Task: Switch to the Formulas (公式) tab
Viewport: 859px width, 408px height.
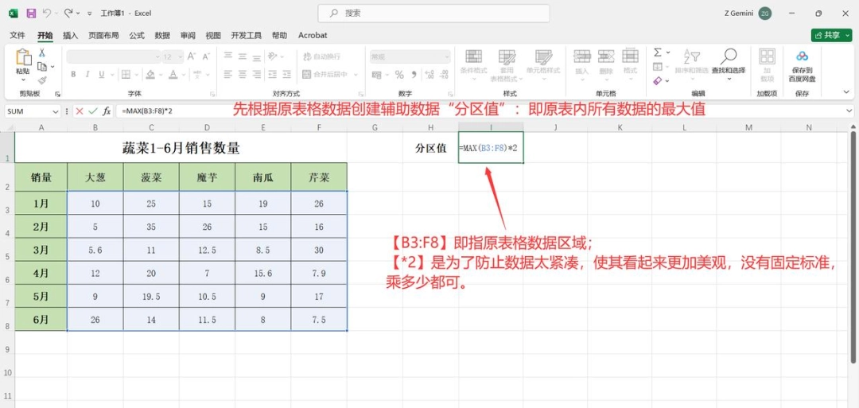Action: pos(137,35)
